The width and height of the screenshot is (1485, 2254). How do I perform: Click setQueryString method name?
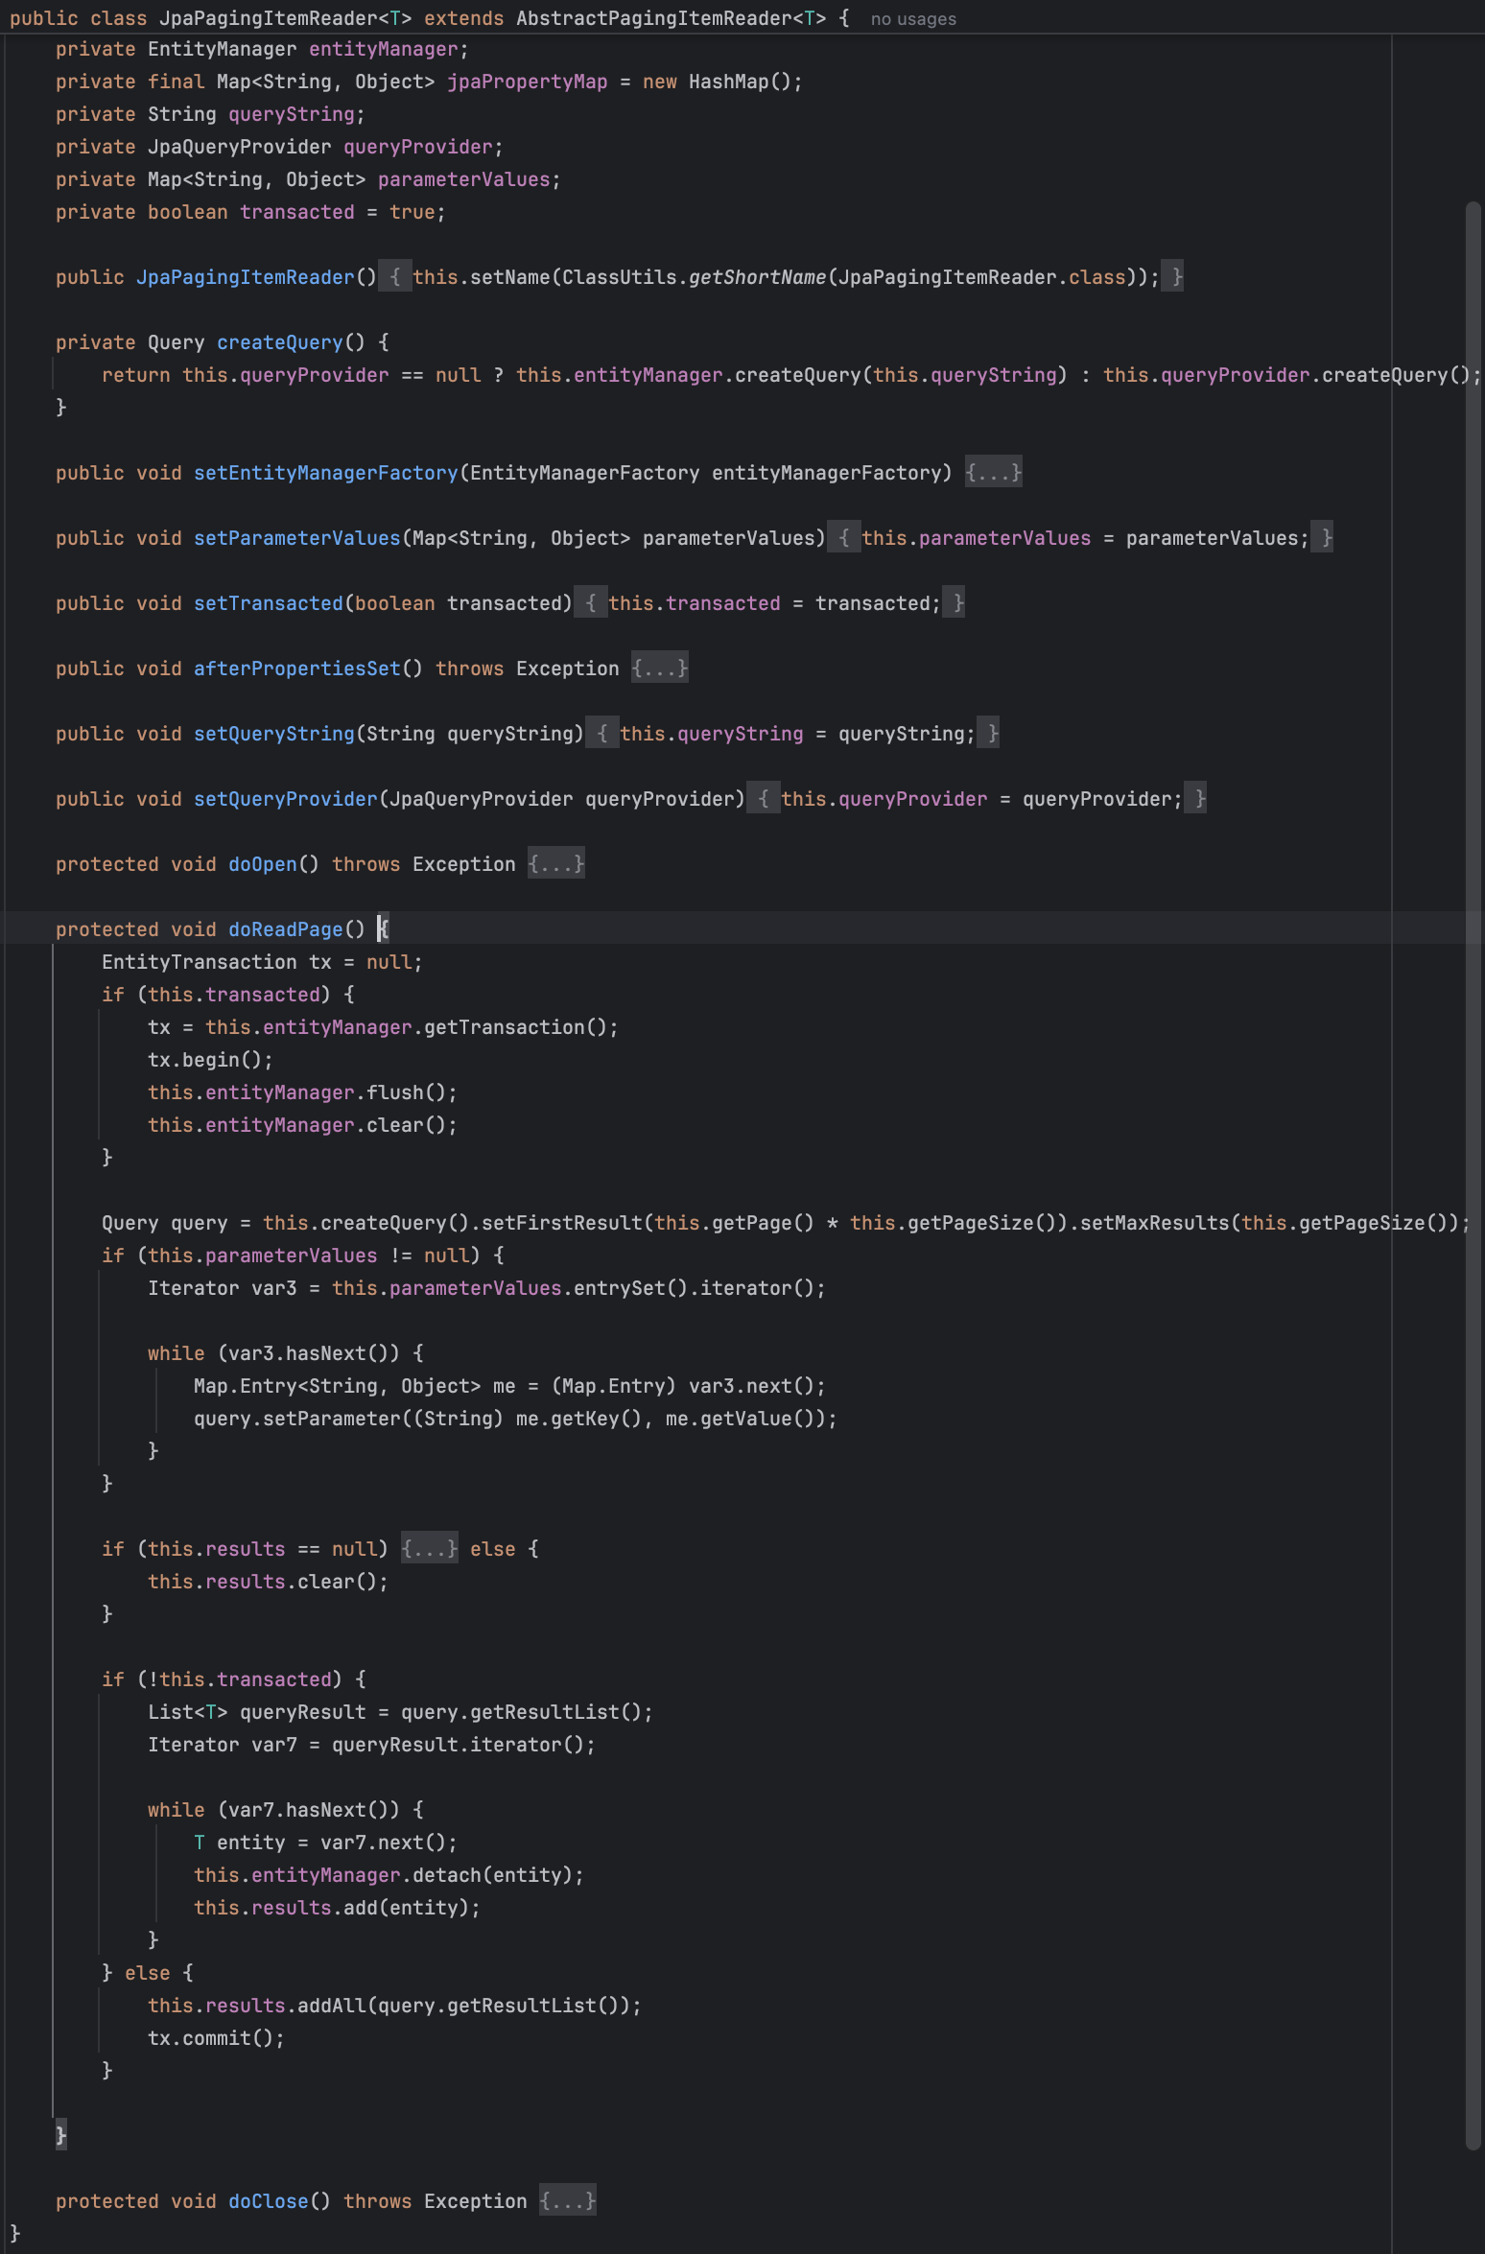point(274,734)
